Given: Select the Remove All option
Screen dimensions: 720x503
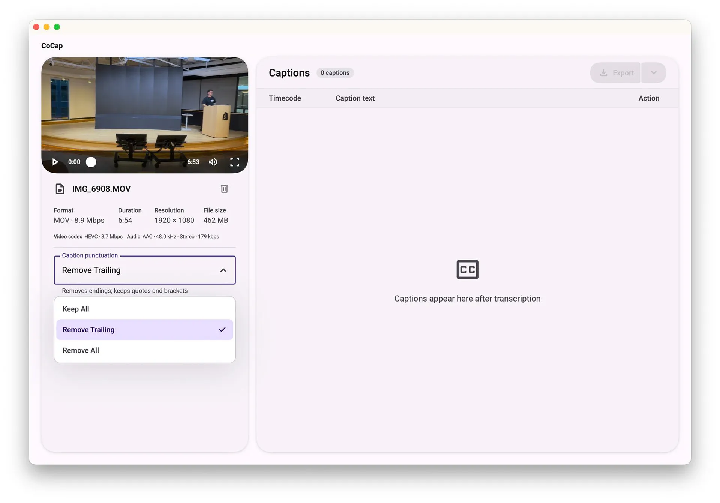Looking at the screenshot, I should pos(145,350).
